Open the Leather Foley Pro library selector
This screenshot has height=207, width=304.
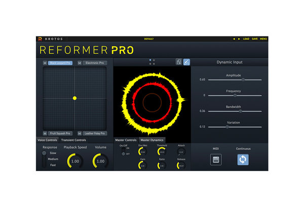point(95,133)
